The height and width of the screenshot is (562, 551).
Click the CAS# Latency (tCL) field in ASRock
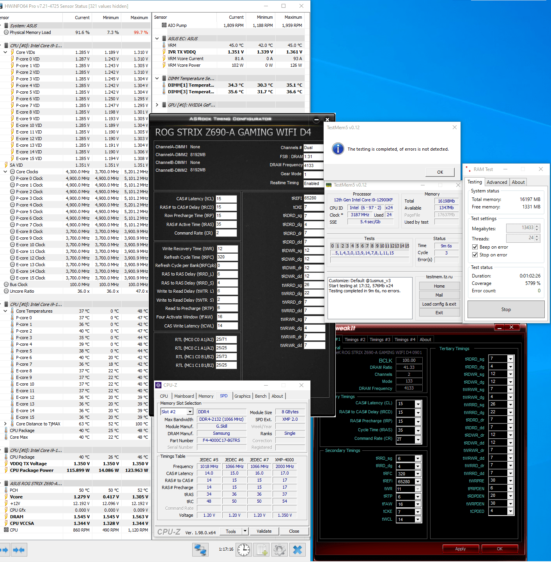click(226, 199)
